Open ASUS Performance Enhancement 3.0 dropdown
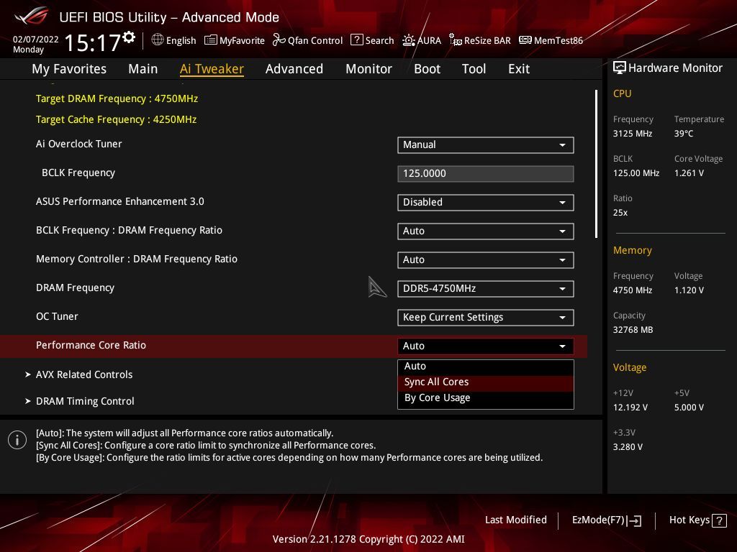Screen dimensions: 737x552 (x=486, y=202)
